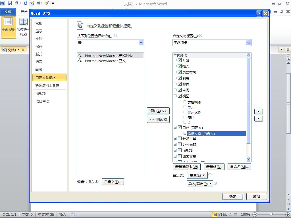Image resolution: width=291 pixels, height=218 pixels.
Task: Collapse the 自己 (自定义) node
Action: tap(175, 127)
